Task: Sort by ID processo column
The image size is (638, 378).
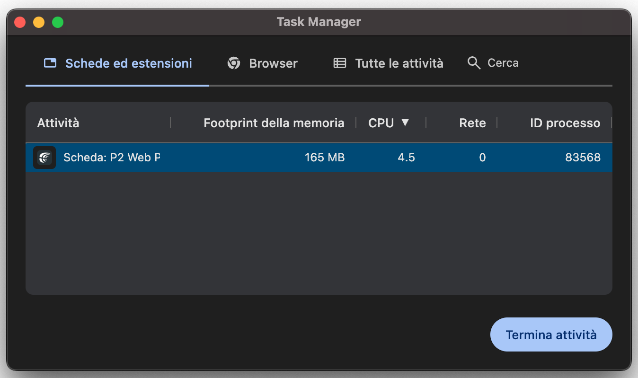Action: point(566,123)
